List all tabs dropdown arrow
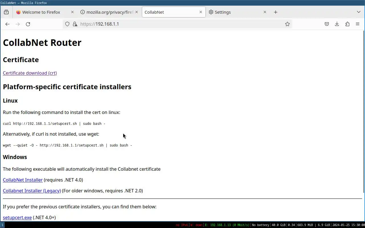 [359, 12]
